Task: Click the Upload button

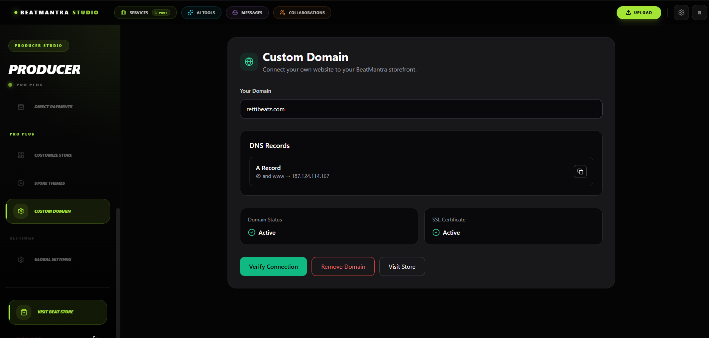Action: (639, 12)
